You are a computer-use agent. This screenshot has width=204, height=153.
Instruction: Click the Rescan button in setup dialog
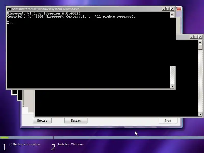point(76,121)
